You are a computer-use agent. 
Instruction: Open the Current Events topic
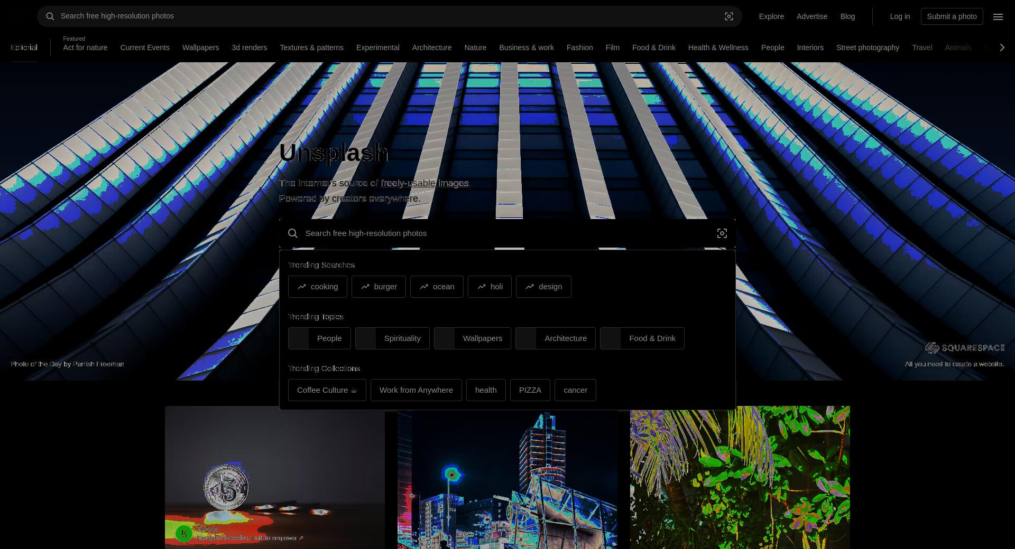point(145,48)
